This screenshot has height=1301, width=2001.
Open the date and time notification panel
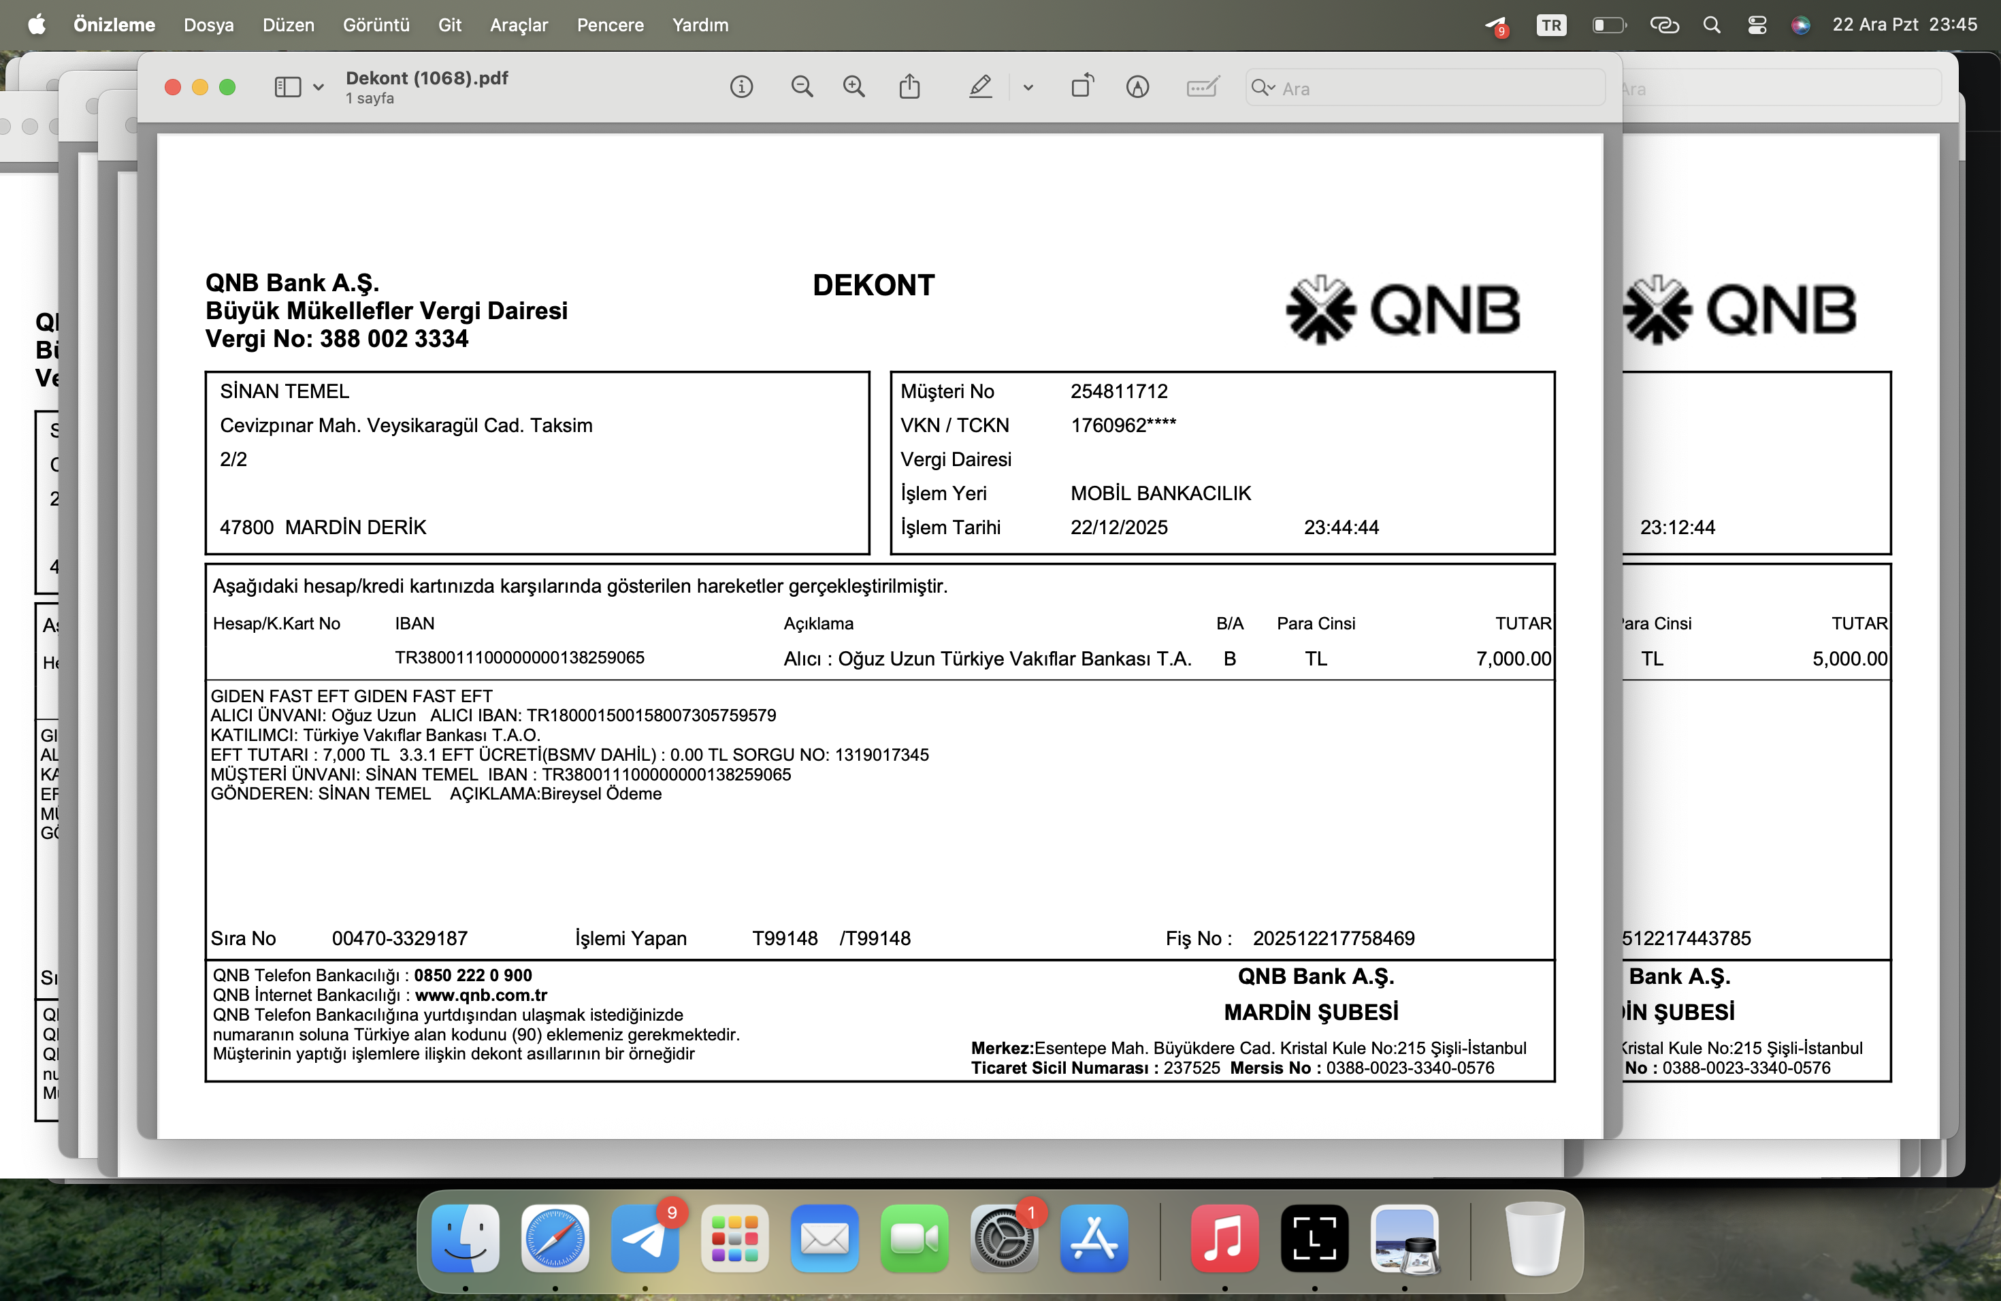(1904, 25)
